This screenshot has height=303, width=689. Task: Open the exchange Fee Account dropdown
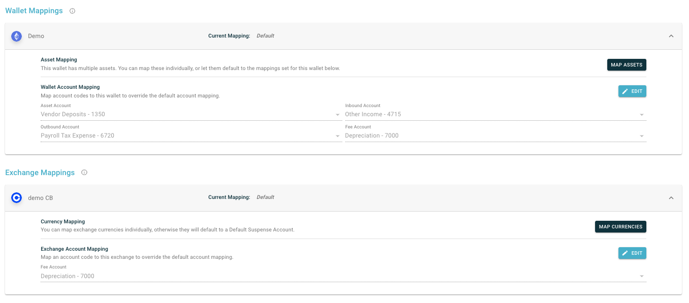(x=343, y=277)
